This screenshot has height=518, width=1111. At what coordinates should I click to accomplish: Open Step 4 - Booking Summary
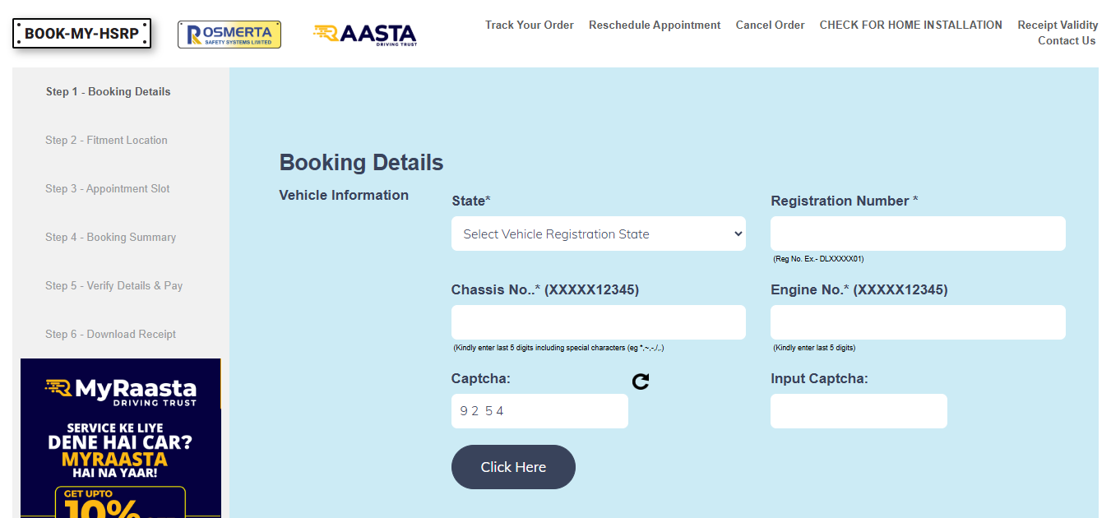[x=110, y=237]
